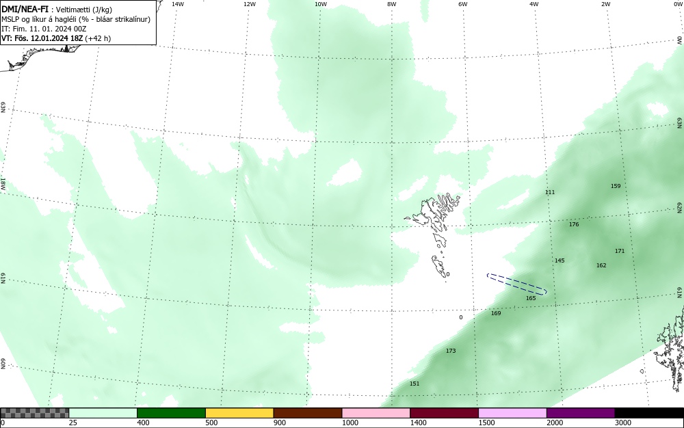This screenshot has width=684, height=428.
Task: Click the 0W longitude label
Action: [x=677, y=4]
